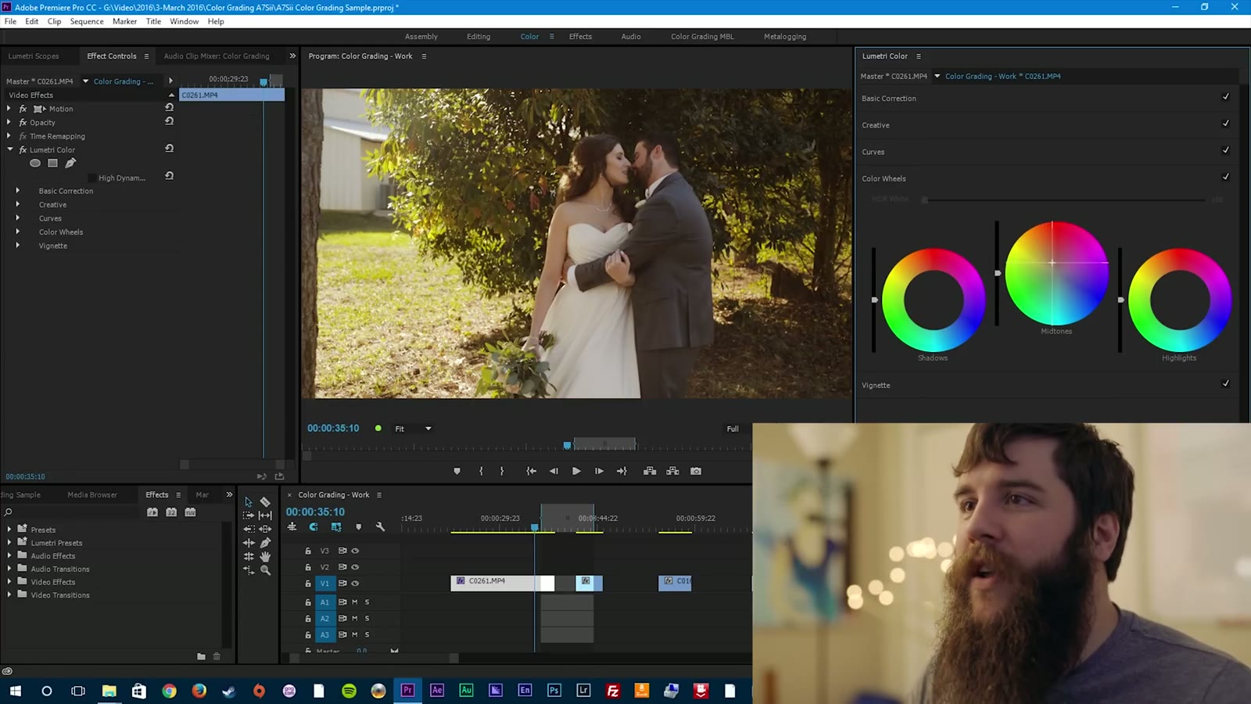1251x704 pixels.
Task: Lock video track V2
Action: pos(308,567)
